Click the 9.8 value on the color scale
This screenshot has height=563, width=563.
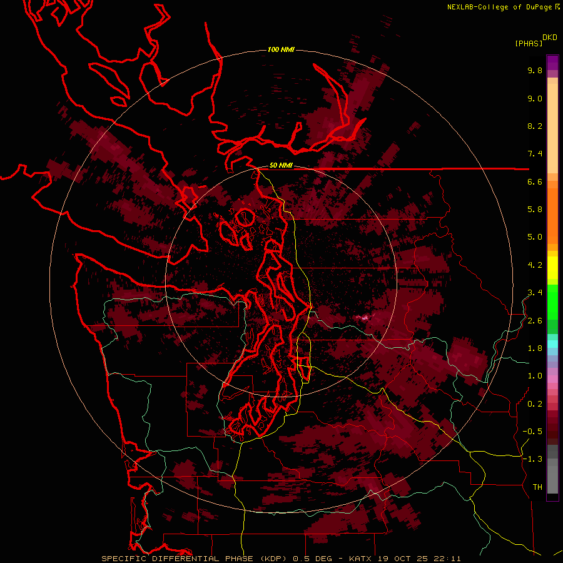pyautogui.click(x=535, y=70)
